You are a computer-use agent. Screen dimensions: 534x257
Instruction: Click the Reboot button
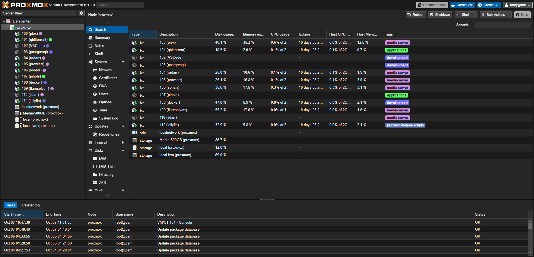click(x=415, y=15)
